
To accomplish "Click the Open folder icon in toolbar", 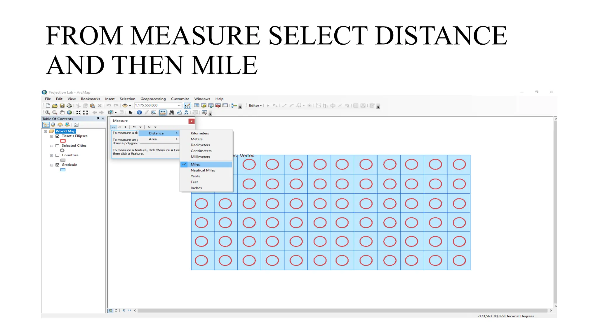I will 55,106.
